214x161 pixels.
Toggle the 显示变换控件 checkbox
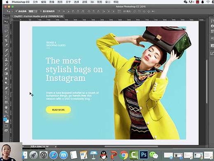(x=41, y=11)
